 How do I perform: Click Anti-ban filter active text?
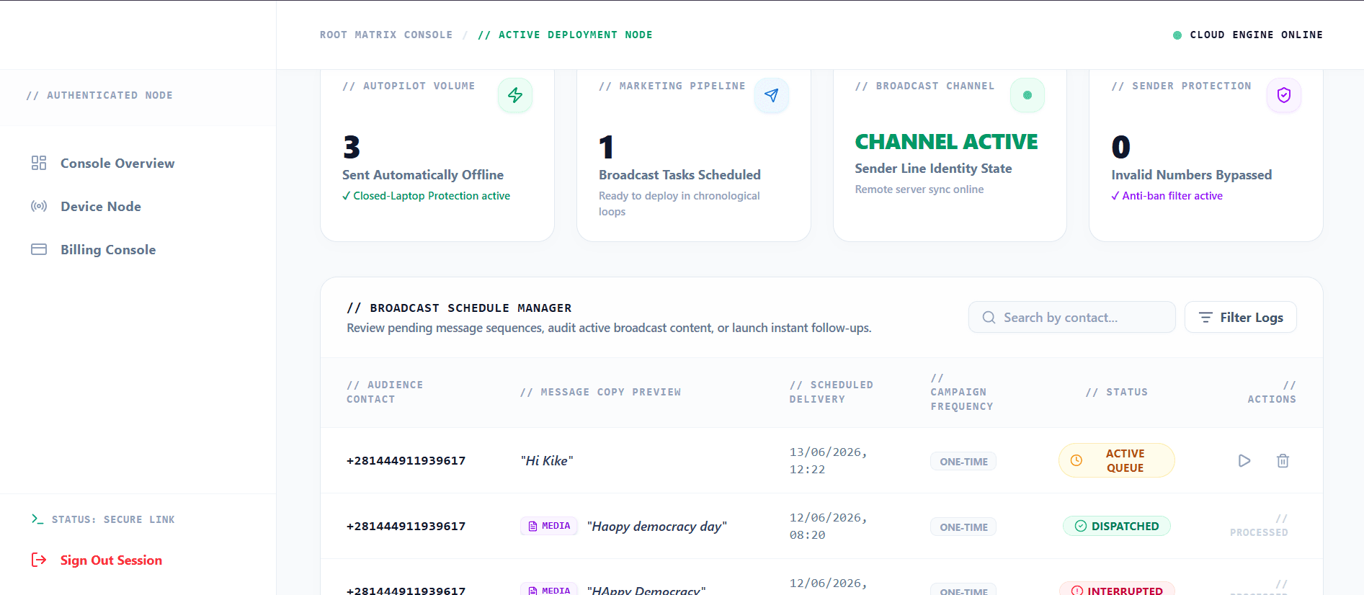coord(1167,196)
